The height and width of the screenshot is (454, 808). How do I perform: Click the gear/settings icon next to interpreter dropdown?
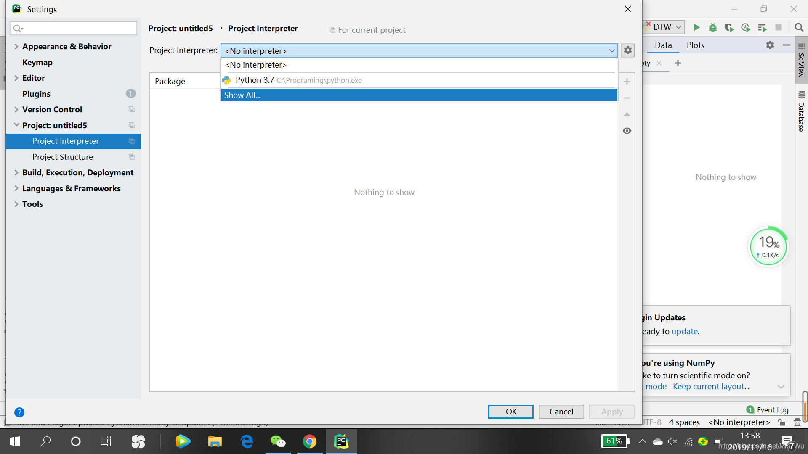[627, 50]
